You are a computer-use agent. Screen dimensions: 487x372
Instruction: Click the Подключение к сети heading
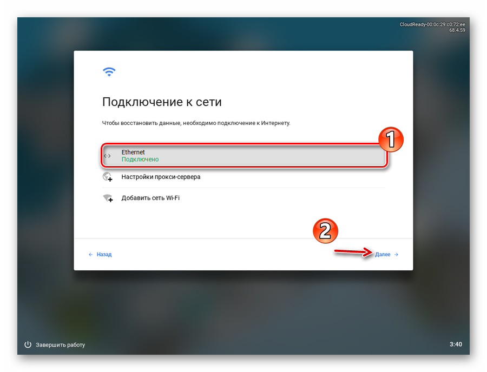(162, 102)
